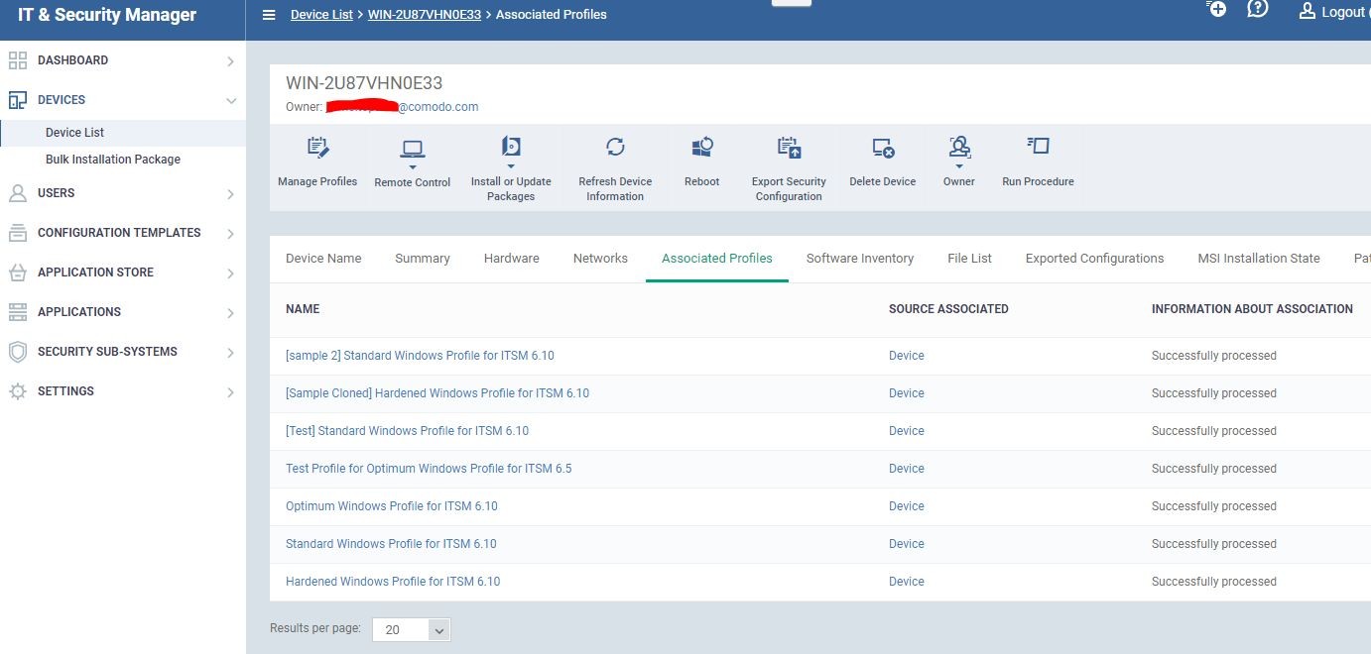The height and width of the screenshot is (654, 1371).
Task: Open Install or Update Packages icon
Action: point(511,147)
